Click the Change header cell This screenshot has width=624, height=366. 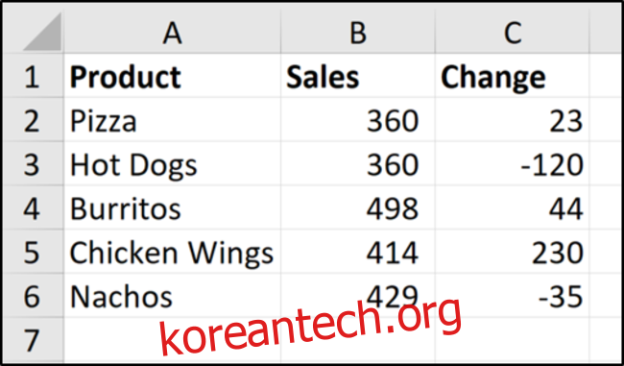pos(513,76)
